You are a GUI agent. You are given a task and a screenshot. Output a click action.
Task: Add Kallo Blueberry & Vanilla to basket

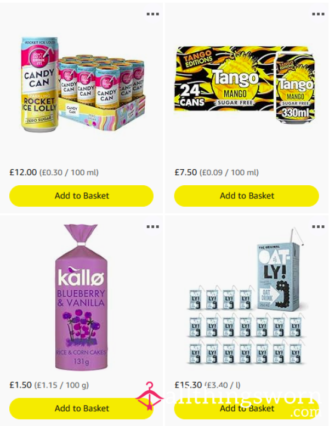[x=81, y=408]
